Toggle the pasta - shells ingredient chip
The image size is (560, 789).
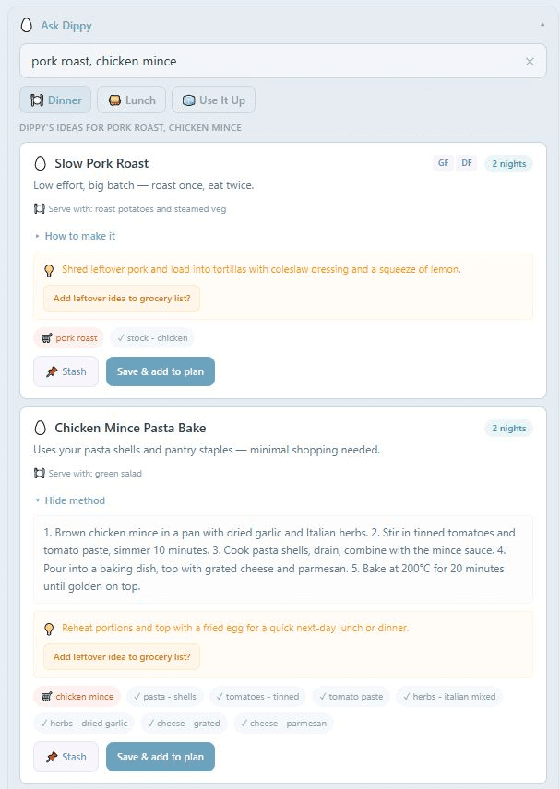click(164, 697)
